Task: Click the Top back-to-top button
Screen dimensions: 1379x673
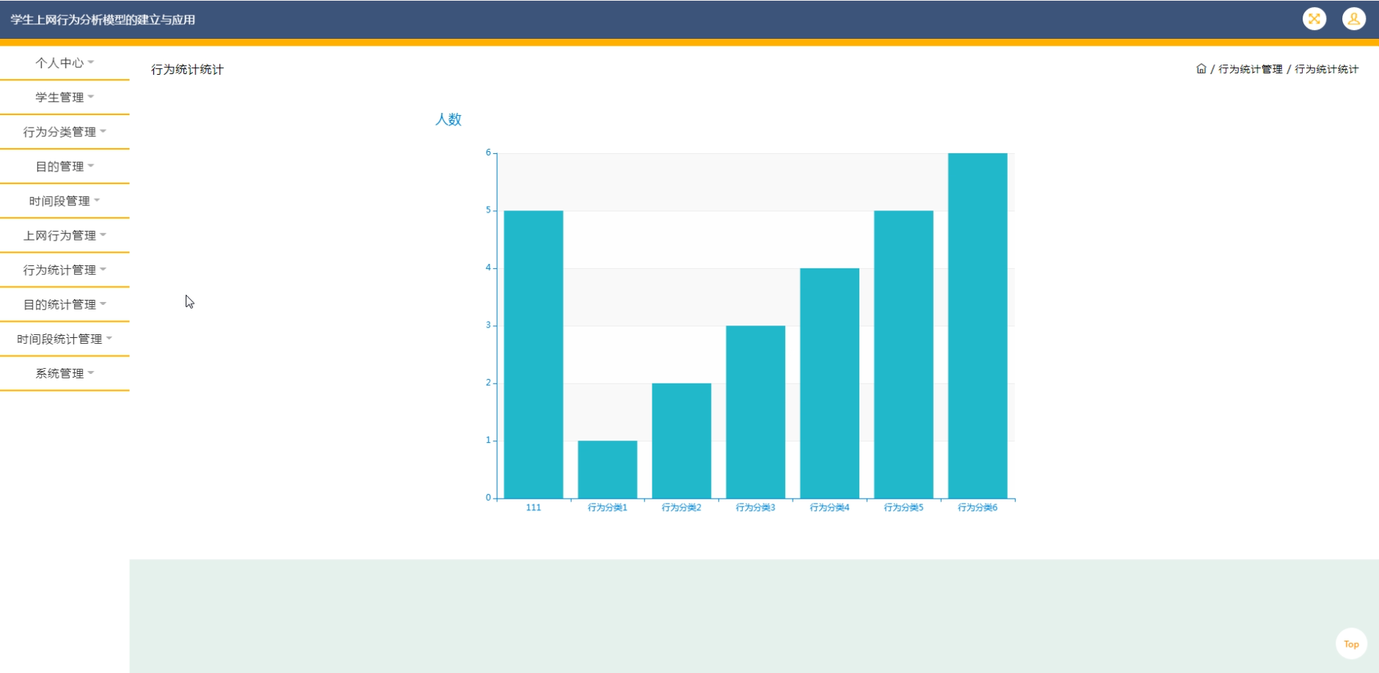Action: tap(1351, 644)
